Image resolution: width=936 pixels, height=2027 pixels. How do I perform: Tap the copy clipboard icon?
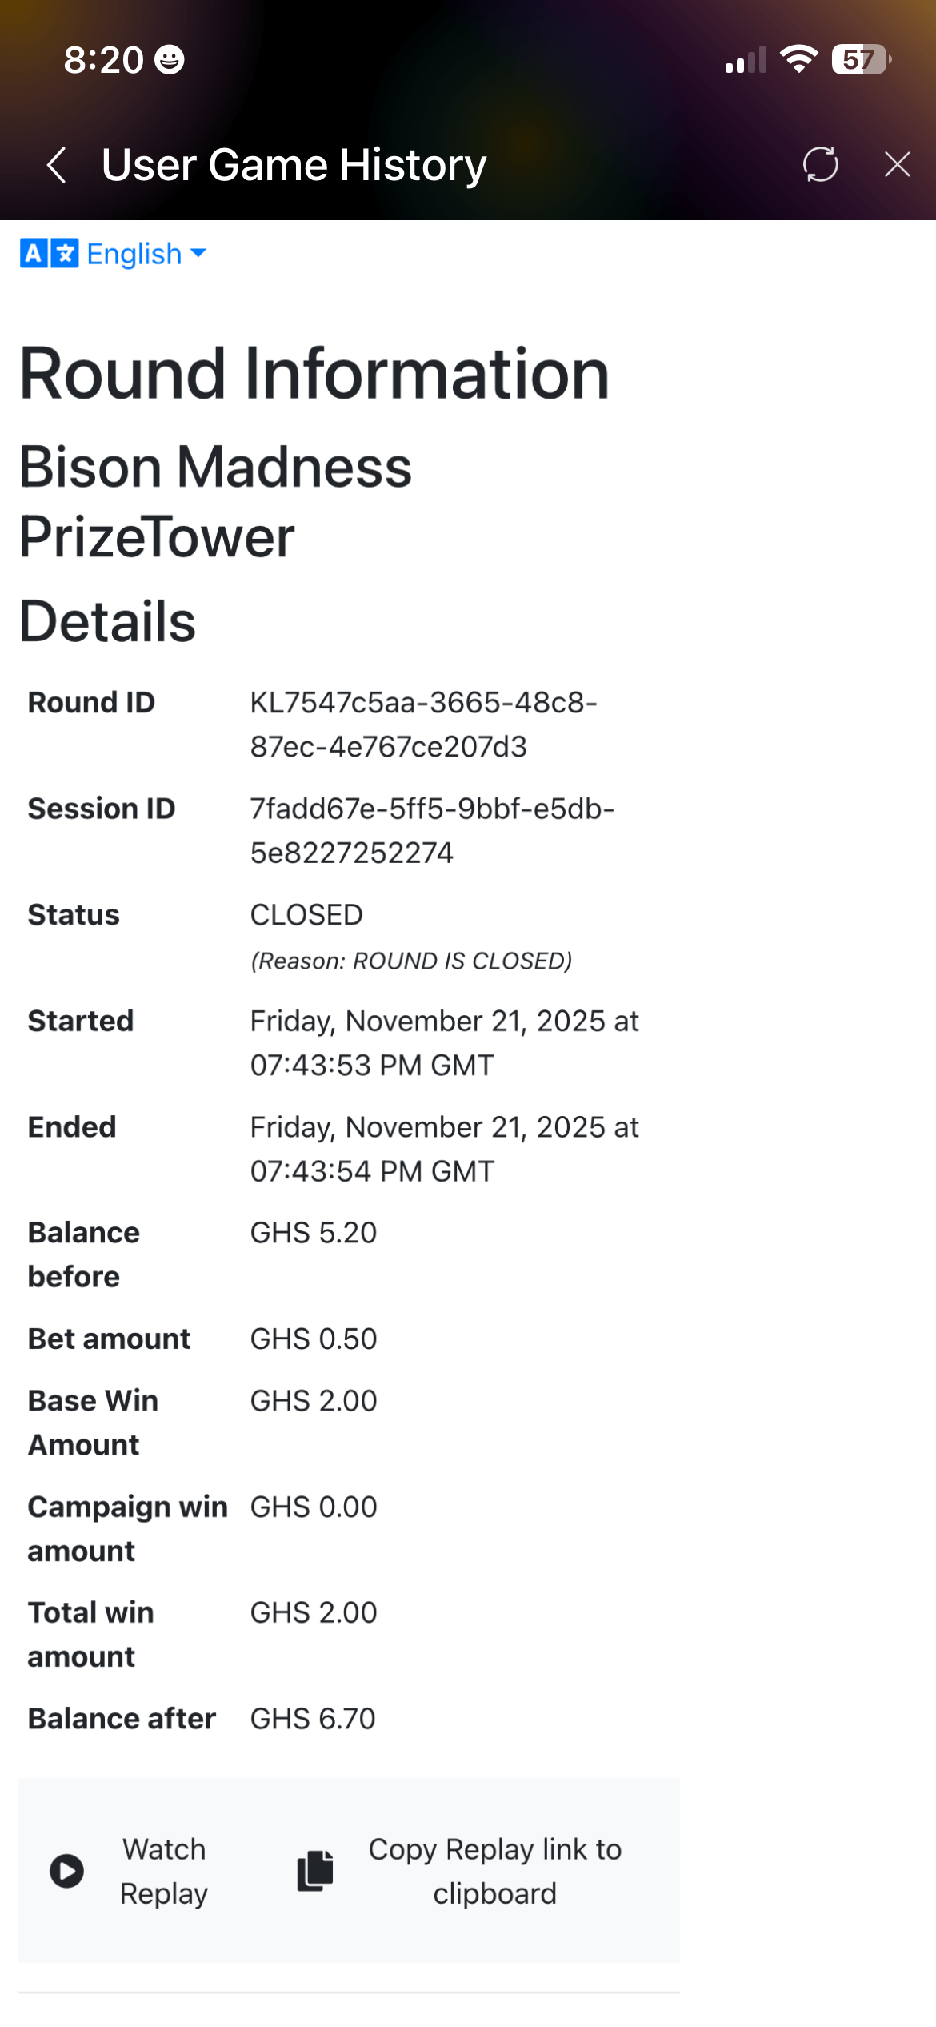click(315, 1871)
